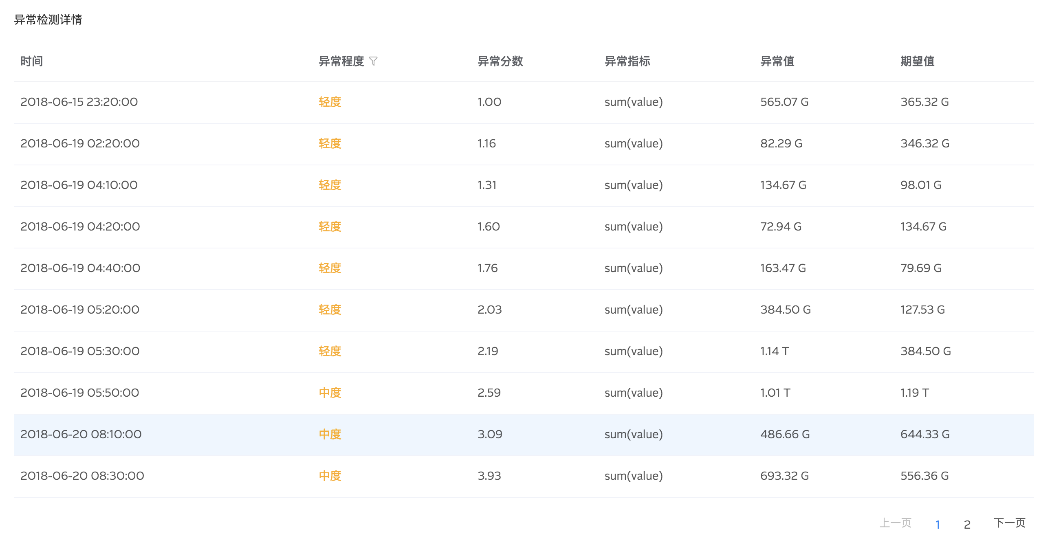This screenshot has height=536, width=1061.
Task: Click anomaly score 1.76
Action: 488,268
